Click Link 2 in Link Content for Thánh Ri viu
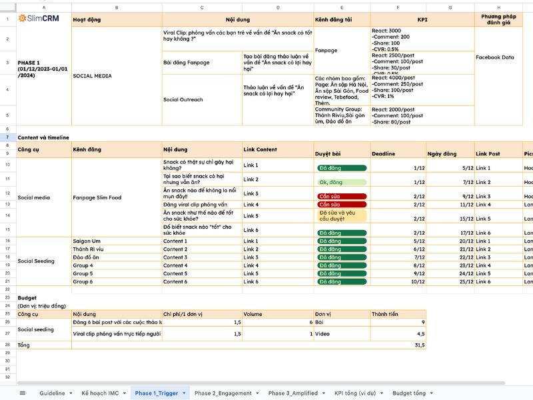The height and width of the screenshot is (400, 533). click(x=251, y=249)
